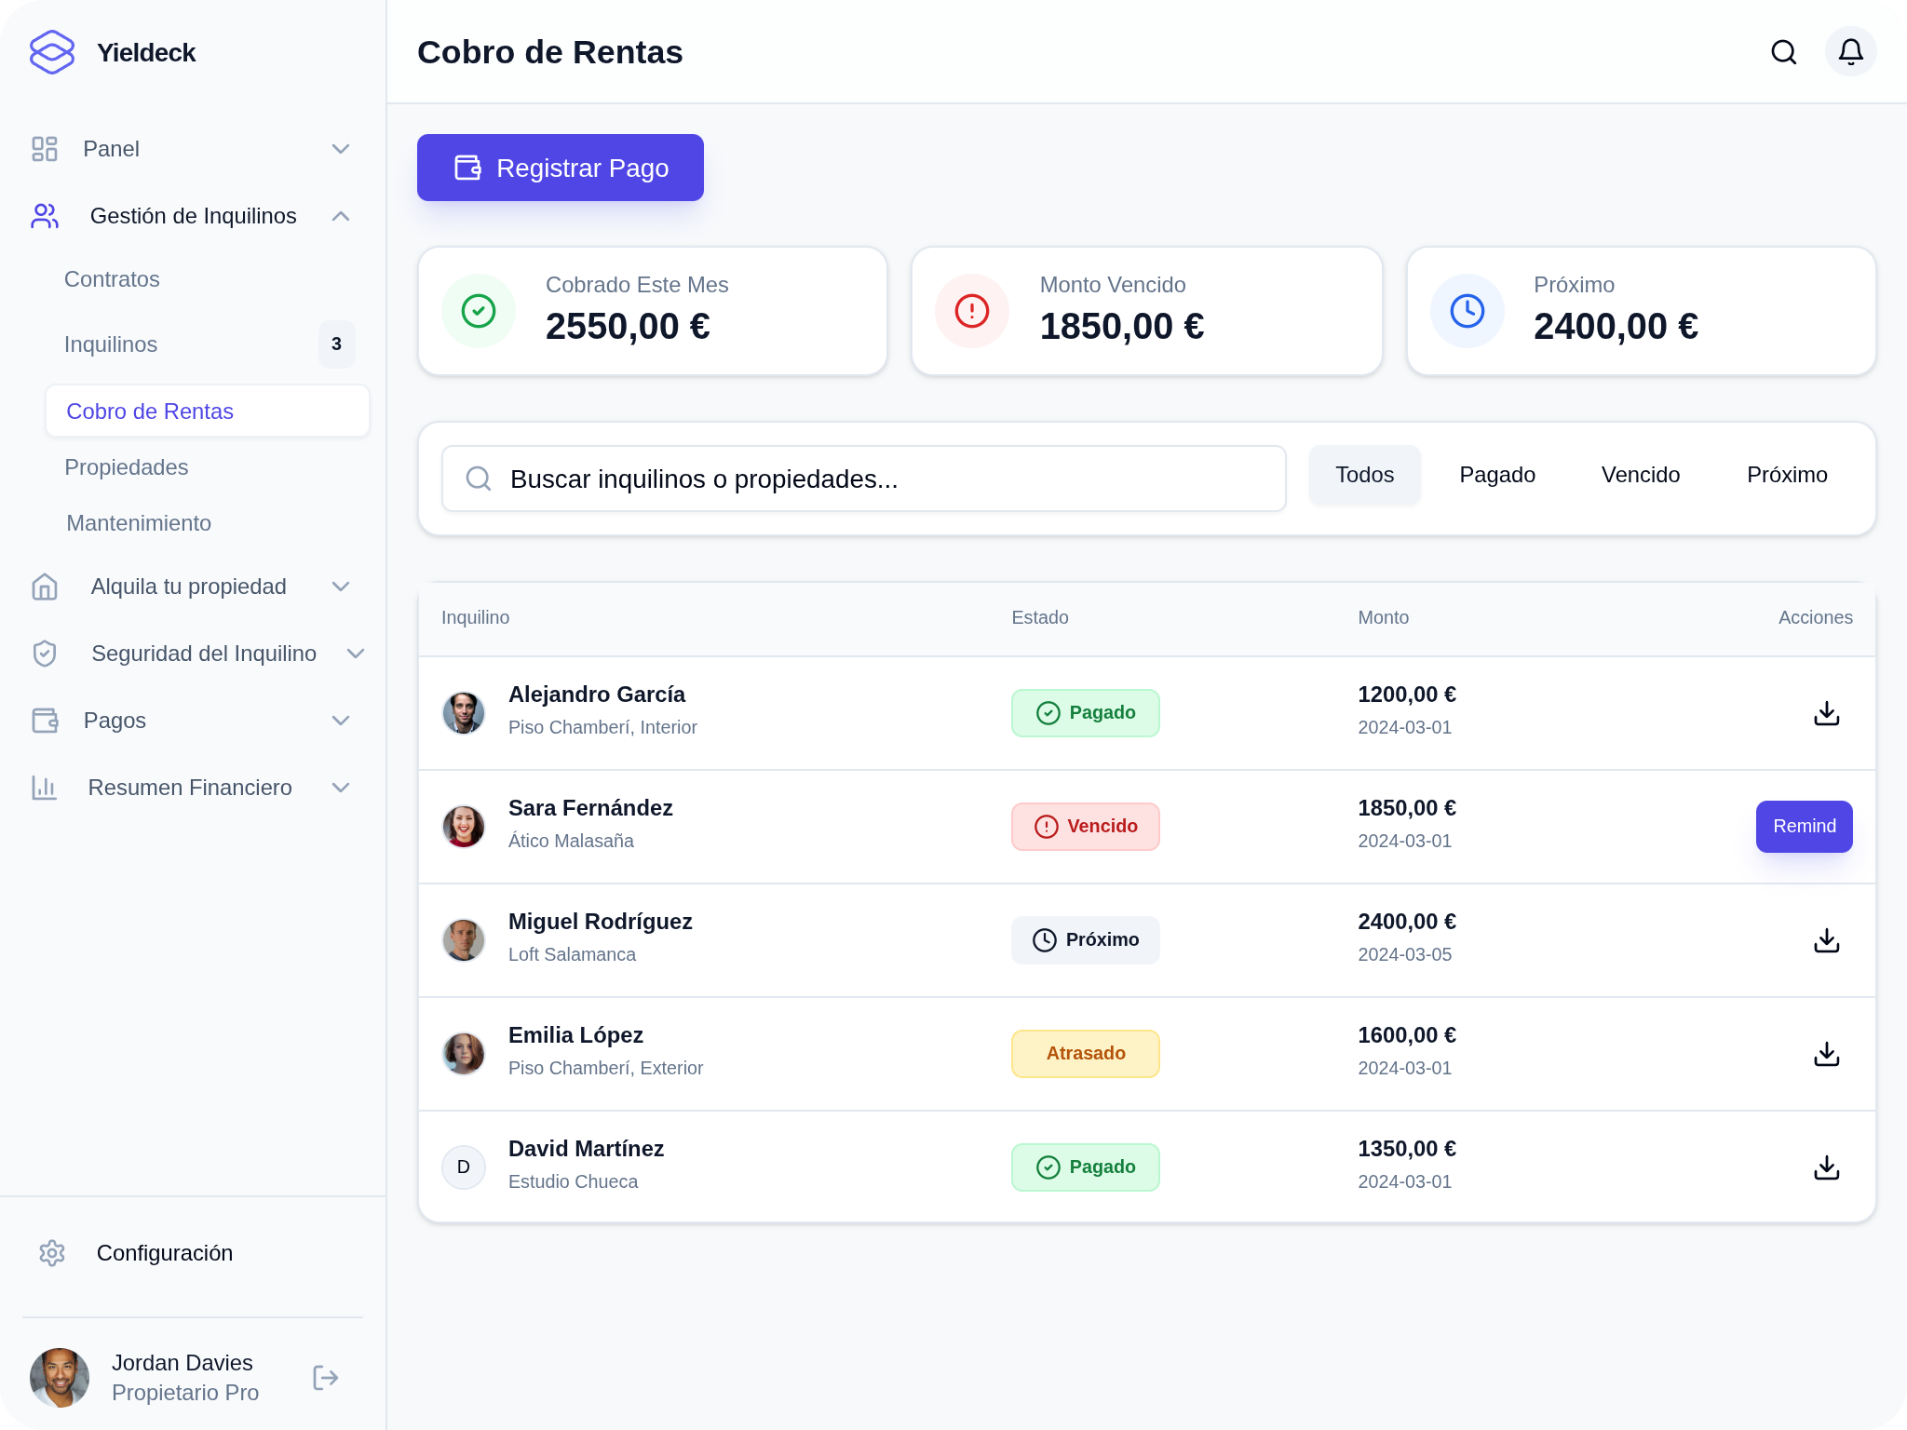1907x1430 pixels.
Task: Click the Registrar Pago button
Action: click(560, 168)
